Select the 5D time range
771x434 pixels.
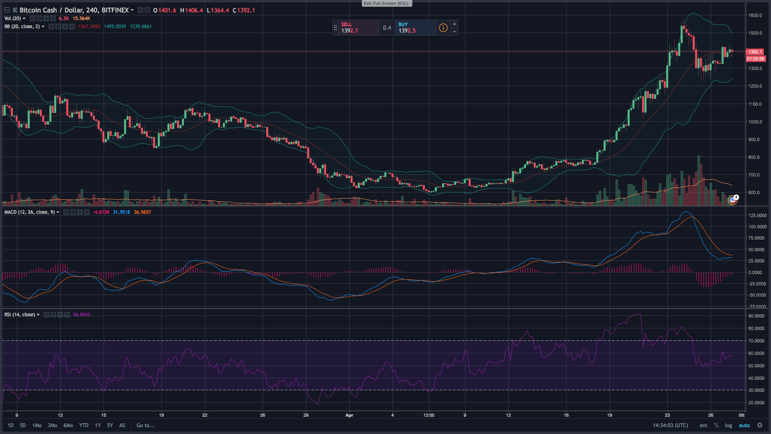point(23,425)
